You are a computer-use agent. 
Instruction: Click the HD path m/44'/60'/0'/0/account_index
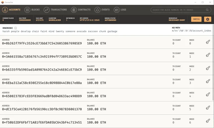pos(191,31)
